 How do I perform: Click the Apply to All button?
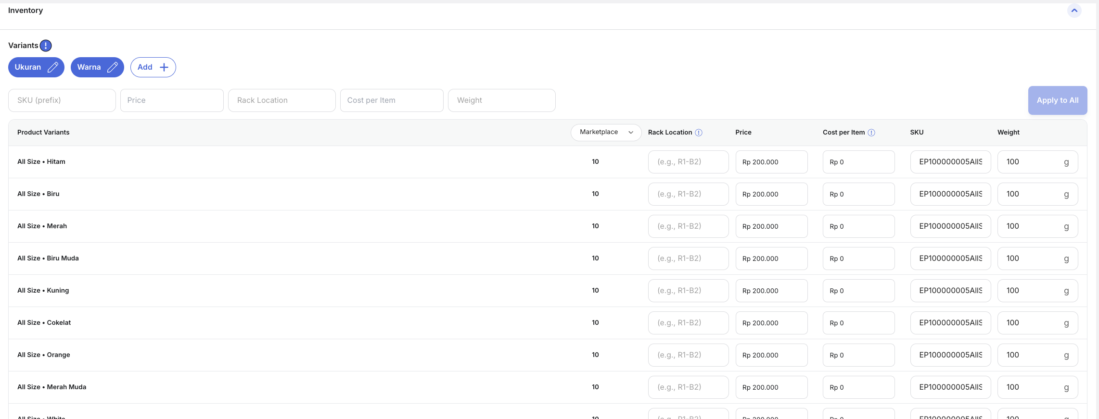[1058, 100]
